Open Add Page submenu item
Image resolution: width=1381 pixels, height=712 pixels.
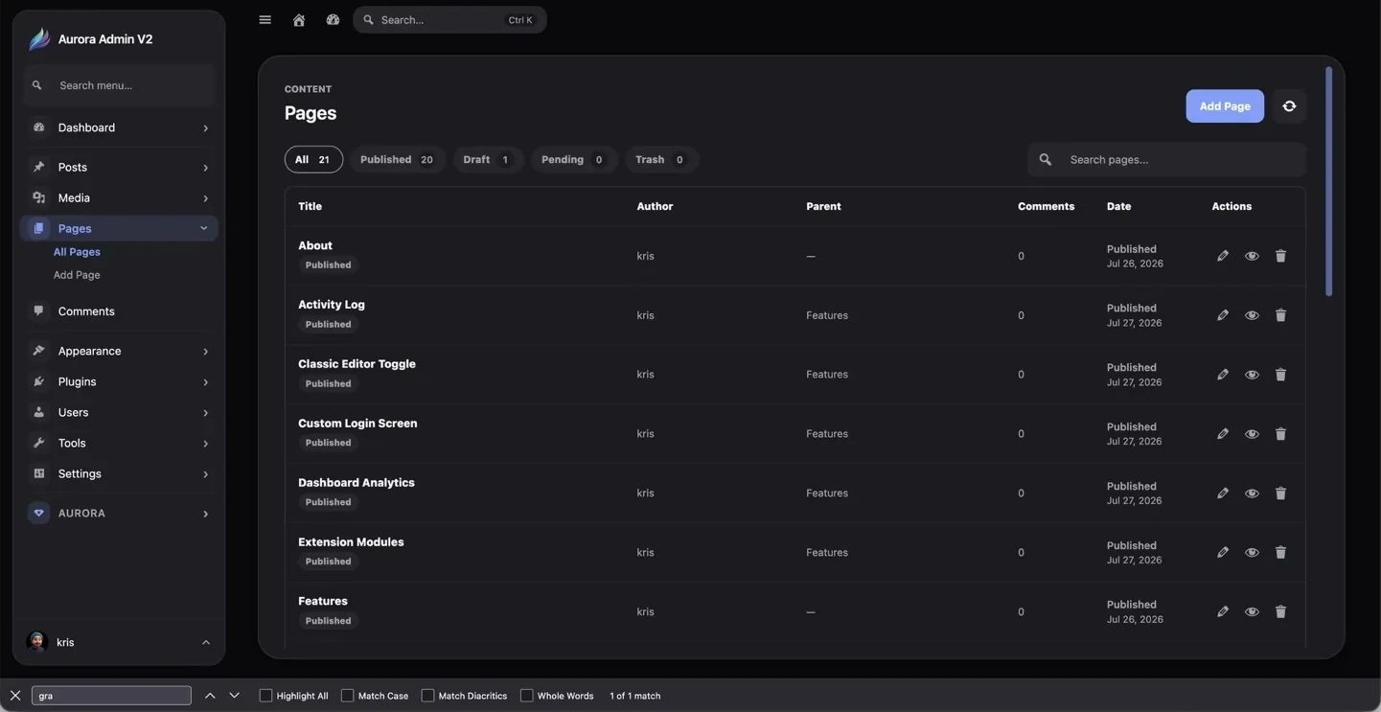77,275
